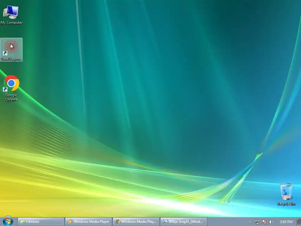Click the volume speaker tray icon

tap(271, 222)
